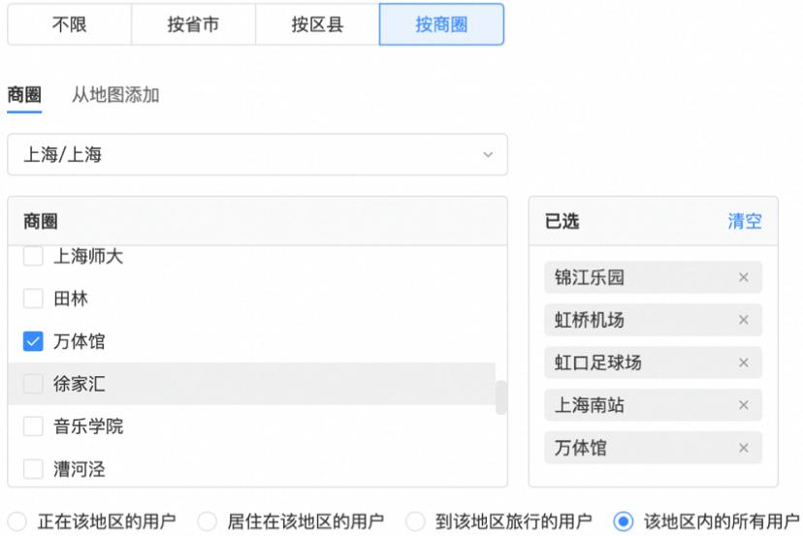Switch to 按区县 region tab

(x=317, y=24)
